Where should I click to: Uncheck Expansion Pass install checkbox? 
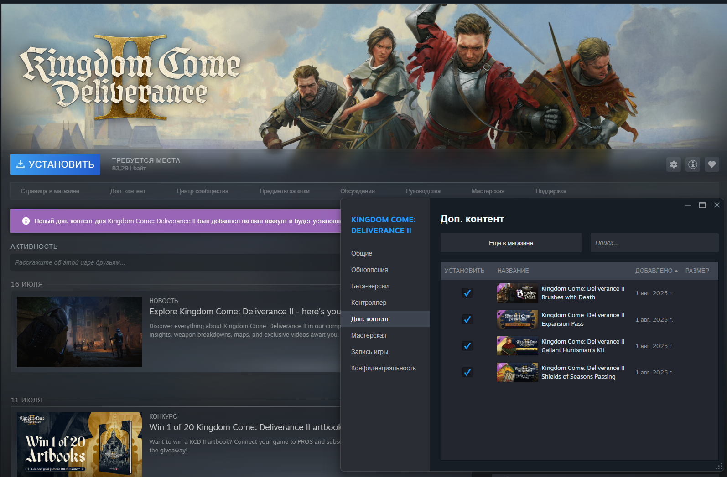pyautogui.click(x=467, y=319)
